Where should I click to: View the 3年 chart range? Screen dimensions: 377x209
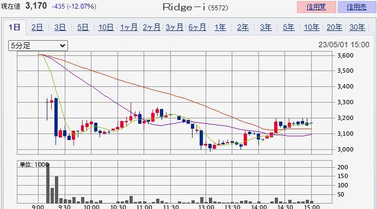(265, 27)
